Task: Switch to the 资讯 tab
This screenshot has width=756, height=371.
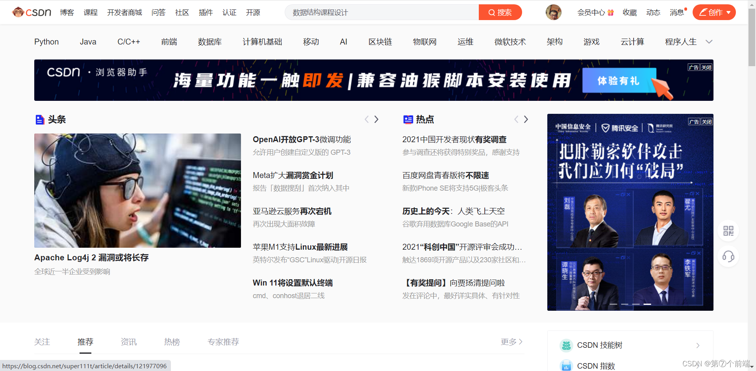Action: (129, 342)
